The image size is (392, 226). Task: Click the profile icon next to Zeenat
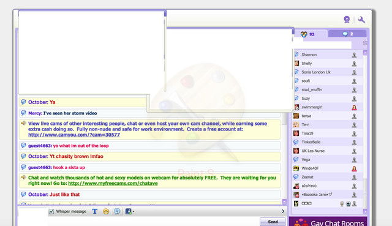coord(354,178)
